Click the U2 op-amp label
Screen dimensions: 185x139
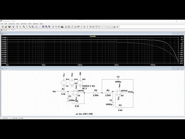tap(122, 95)
